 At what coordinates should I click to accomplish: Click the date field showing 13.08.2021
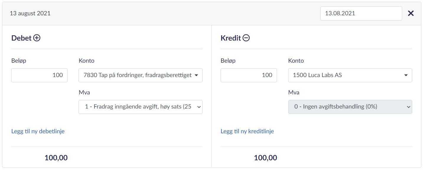pos(361,14)
